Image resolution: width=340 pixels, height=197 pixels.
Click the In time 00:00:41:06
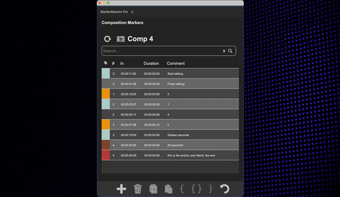click(x=129, y=84)
